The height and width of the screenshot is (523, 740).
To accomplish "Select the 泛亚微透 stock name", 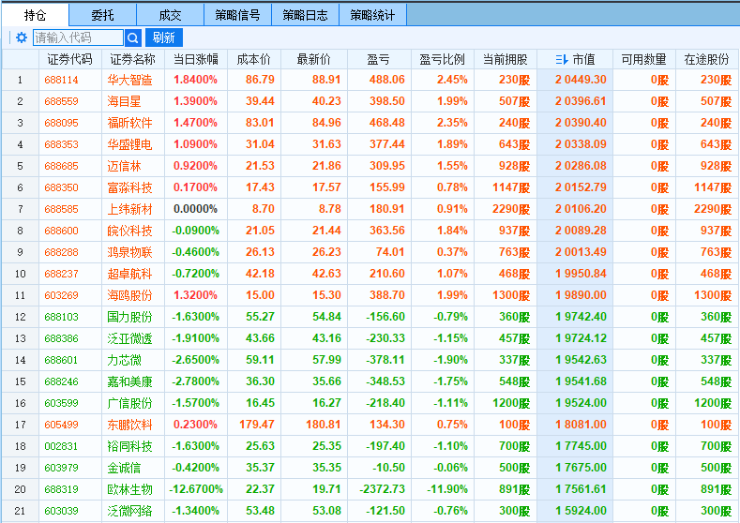I will 129,338.
